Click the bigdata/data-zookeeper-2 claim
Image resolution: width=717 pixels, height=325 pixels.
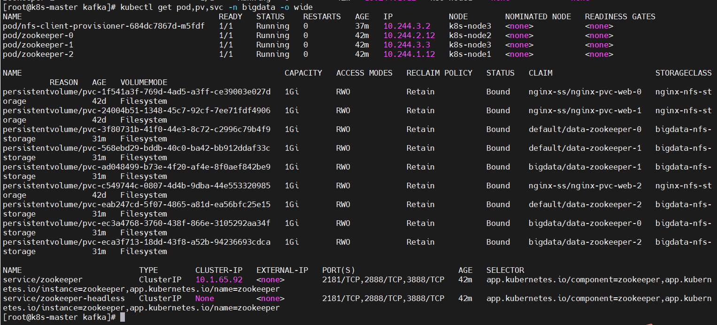click(585, 242)
